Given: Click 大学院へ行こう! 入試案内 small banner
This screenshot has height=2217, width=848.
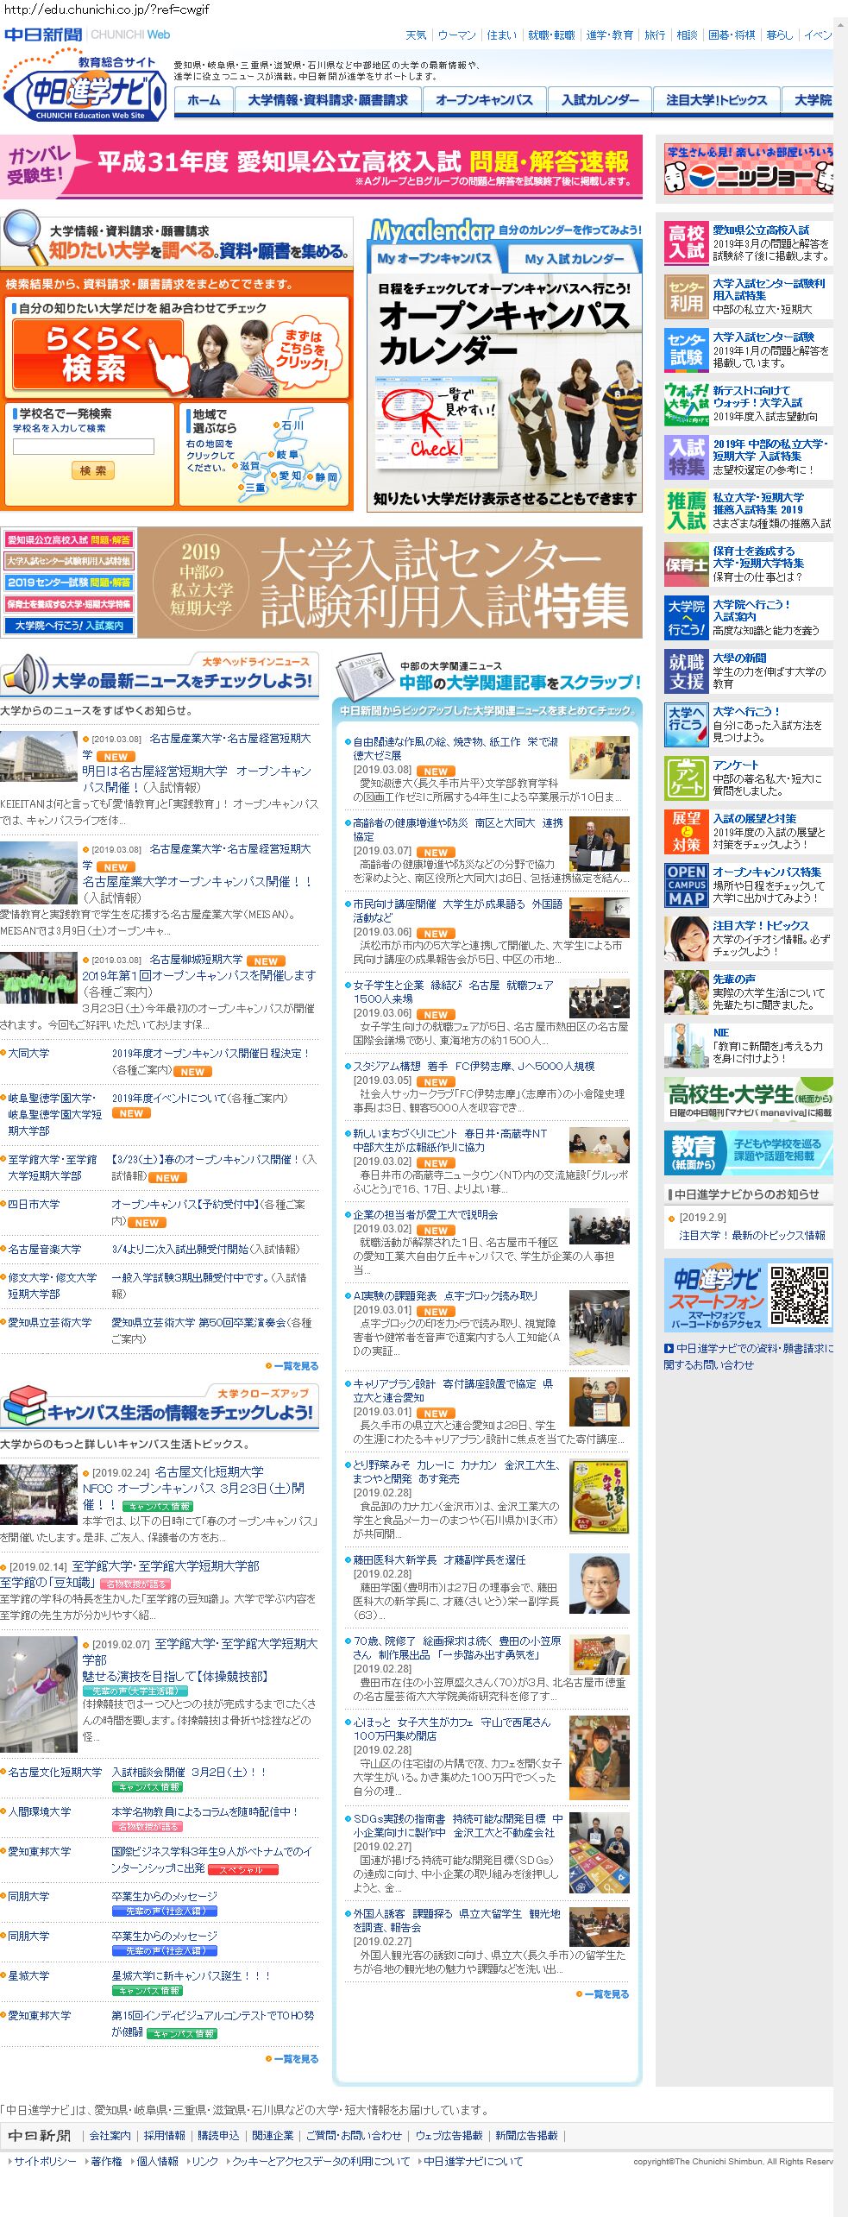Looking at the screenshot, I should [69, 625].
